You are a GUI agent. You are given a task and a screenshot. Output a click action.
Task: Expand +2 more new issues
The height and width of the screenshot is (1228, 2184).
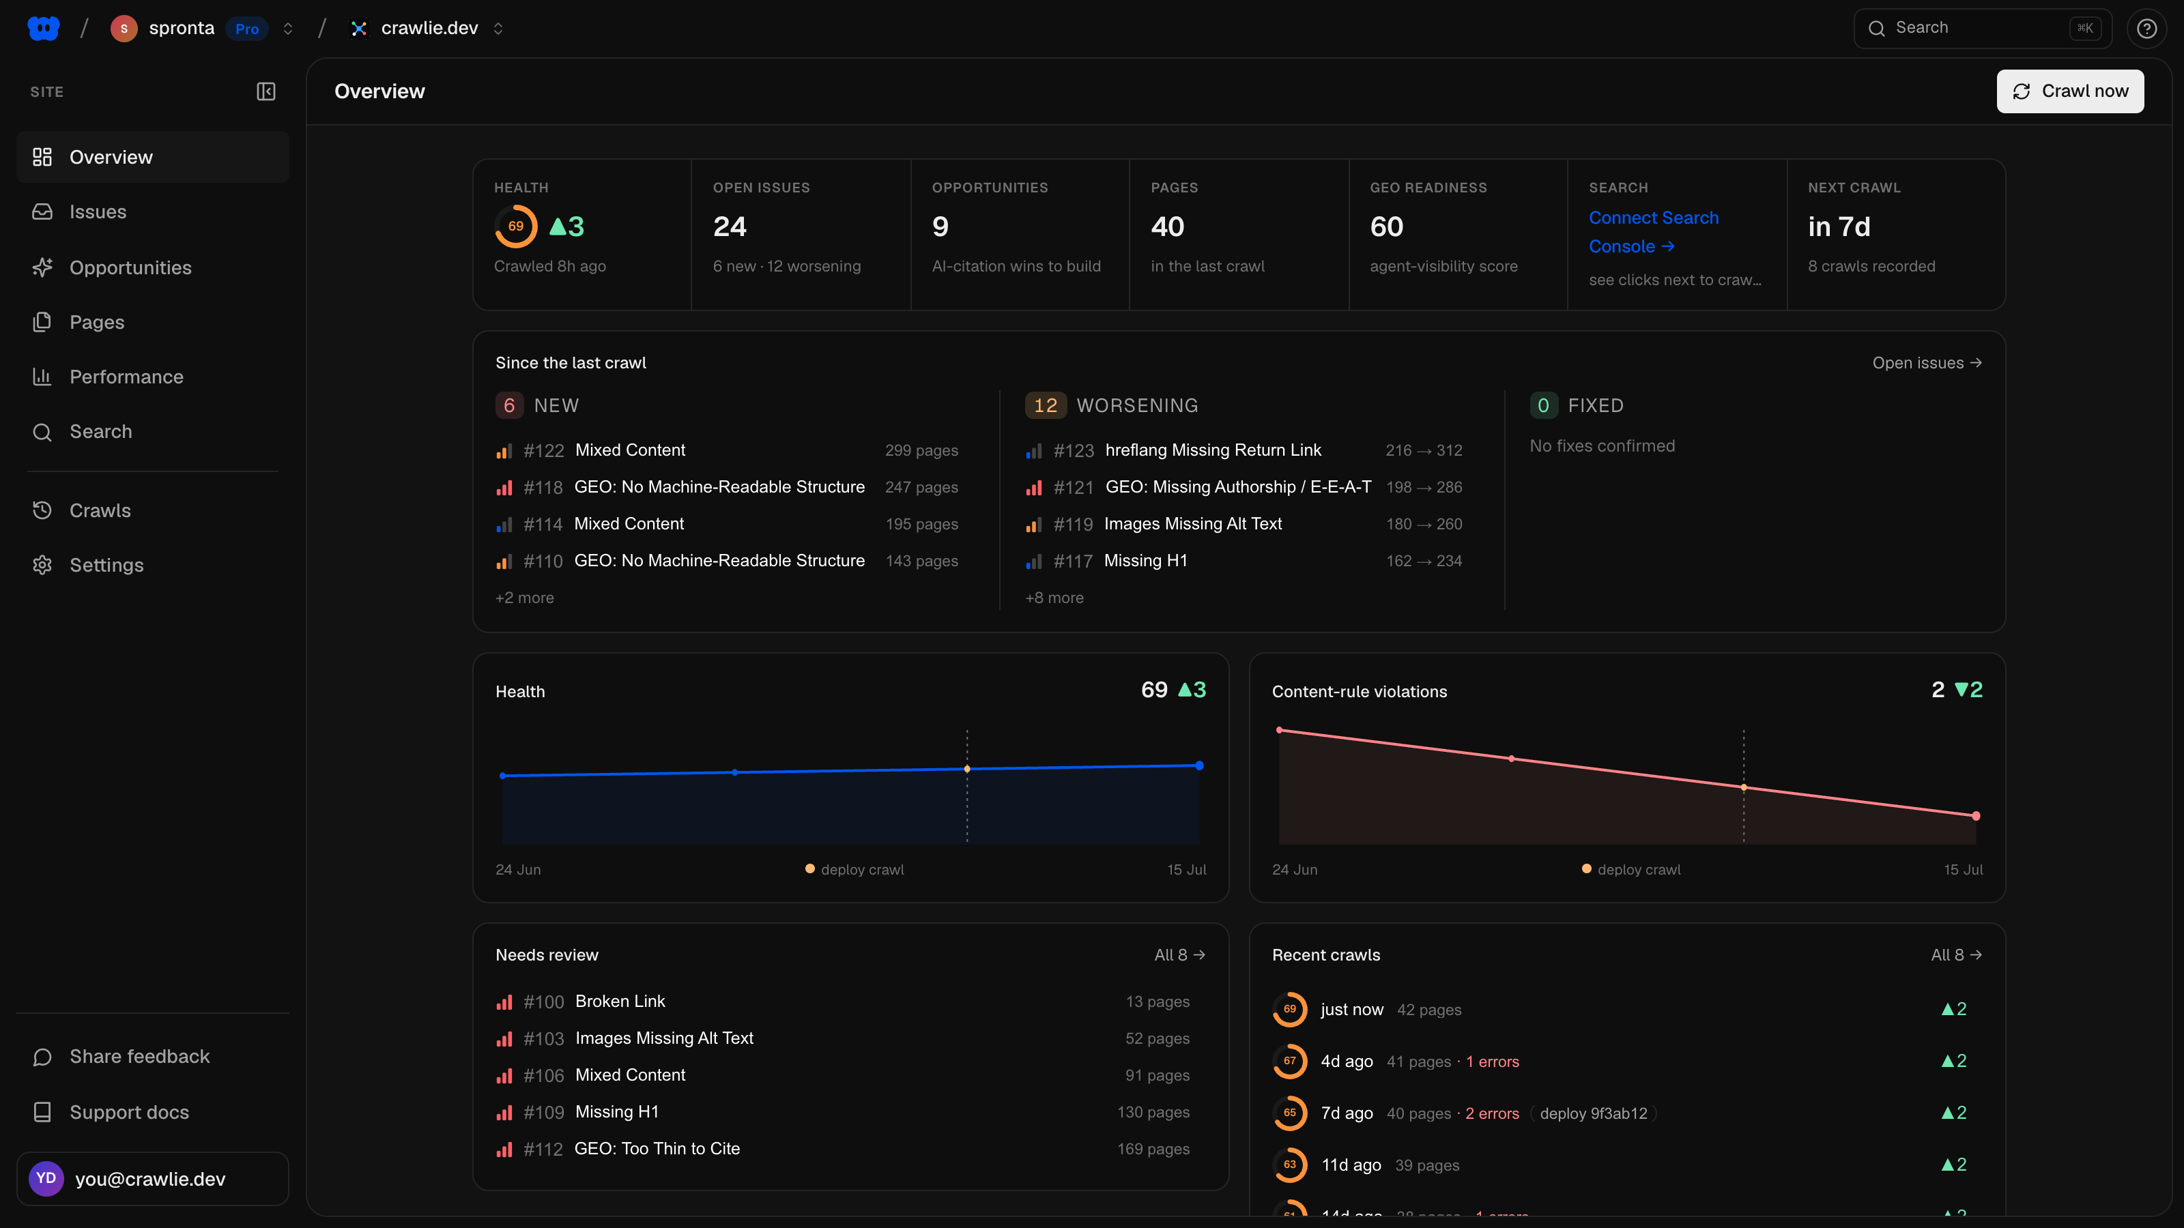click(x=525, y=598)
